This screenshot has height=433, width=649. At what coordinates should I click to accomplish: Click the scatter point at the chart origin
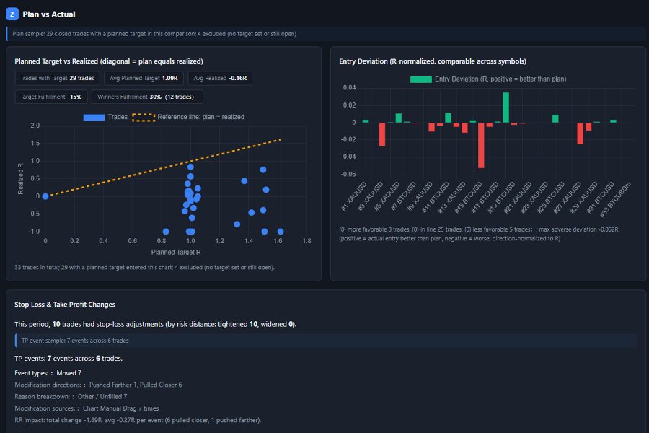pos(45,196)
